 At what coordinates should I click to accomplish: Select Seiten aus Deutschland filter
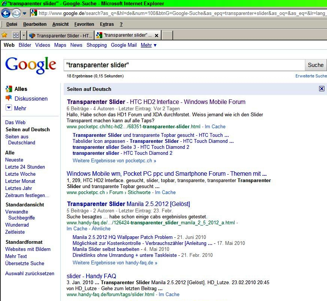(x=20, y=140)
